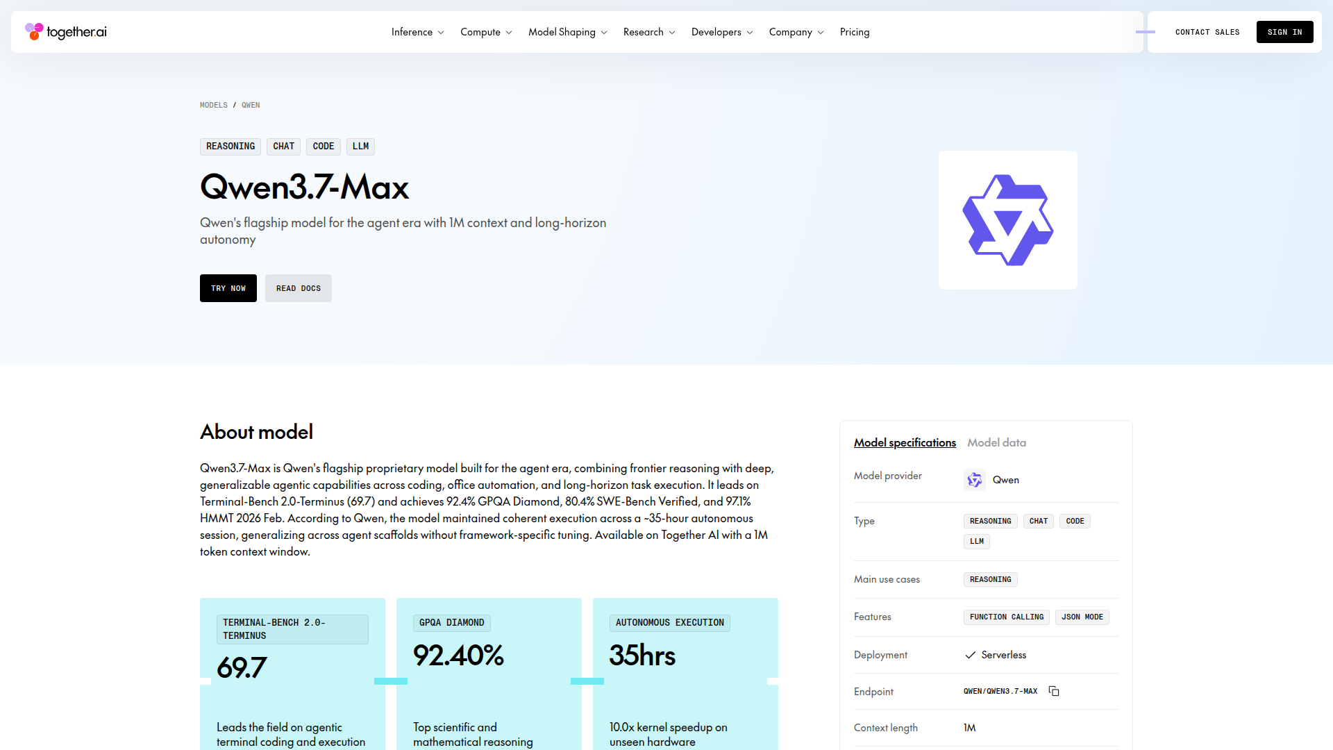Click the CHAT tag above the title
The height and width of the screenshot is (750, 1333).
(283, 147)
